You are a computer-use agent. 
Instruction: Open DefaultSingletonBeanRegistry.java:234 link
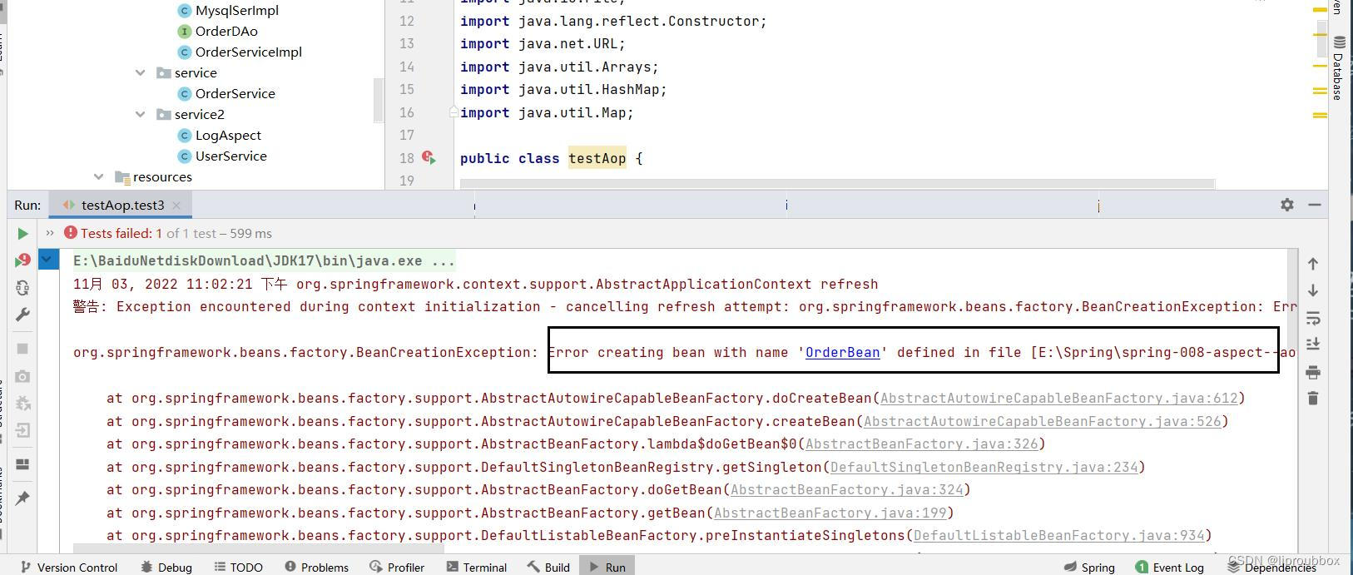pos(984,467)
